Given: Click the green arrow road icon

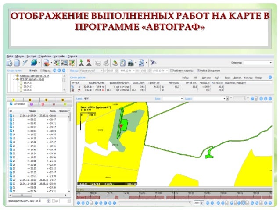Looking at the screenshot, I should (x=81, y=63).
